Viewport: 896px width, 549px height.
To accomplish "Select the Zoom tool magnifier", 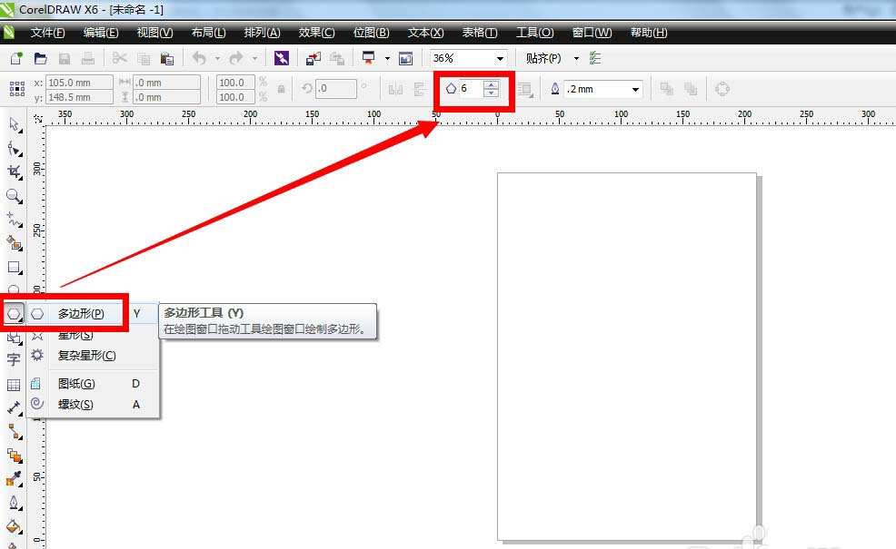I will click(15, 196).
